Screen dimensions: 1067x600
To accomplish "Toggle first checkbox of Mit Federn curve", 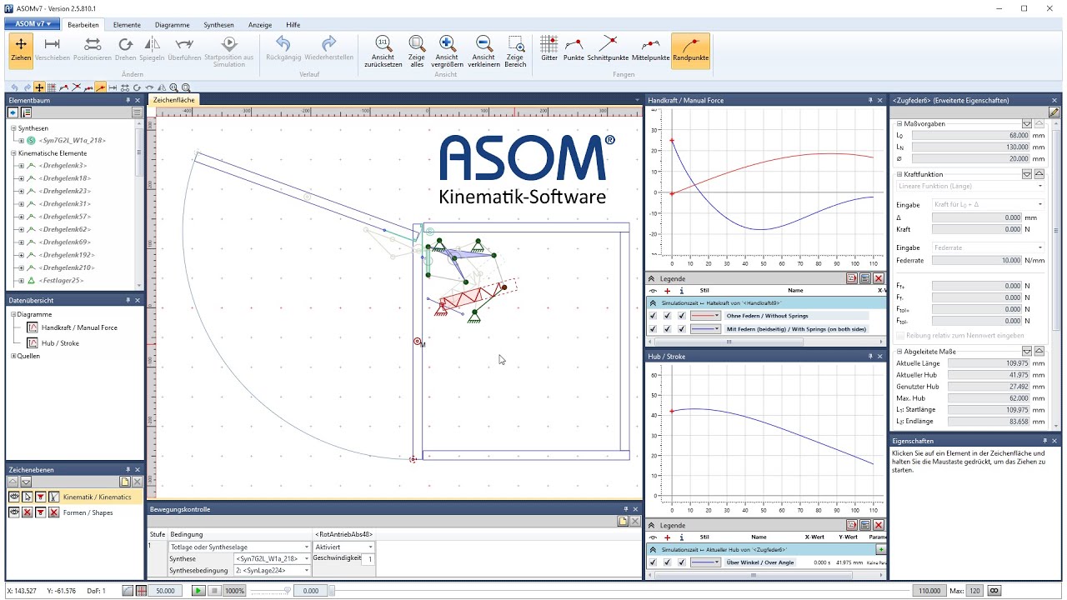I will tap(654, 329).
